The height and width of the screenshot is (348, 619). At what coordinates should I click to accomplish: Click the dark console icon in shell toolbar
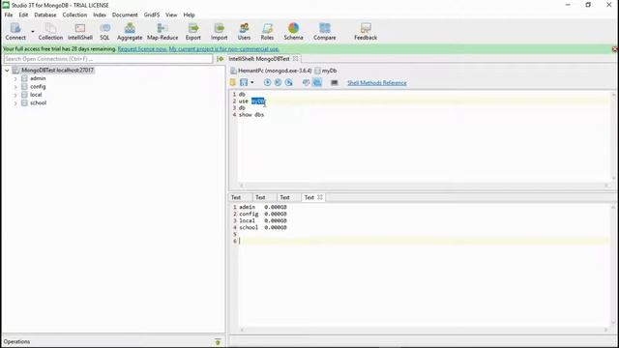tap(335, 82)
